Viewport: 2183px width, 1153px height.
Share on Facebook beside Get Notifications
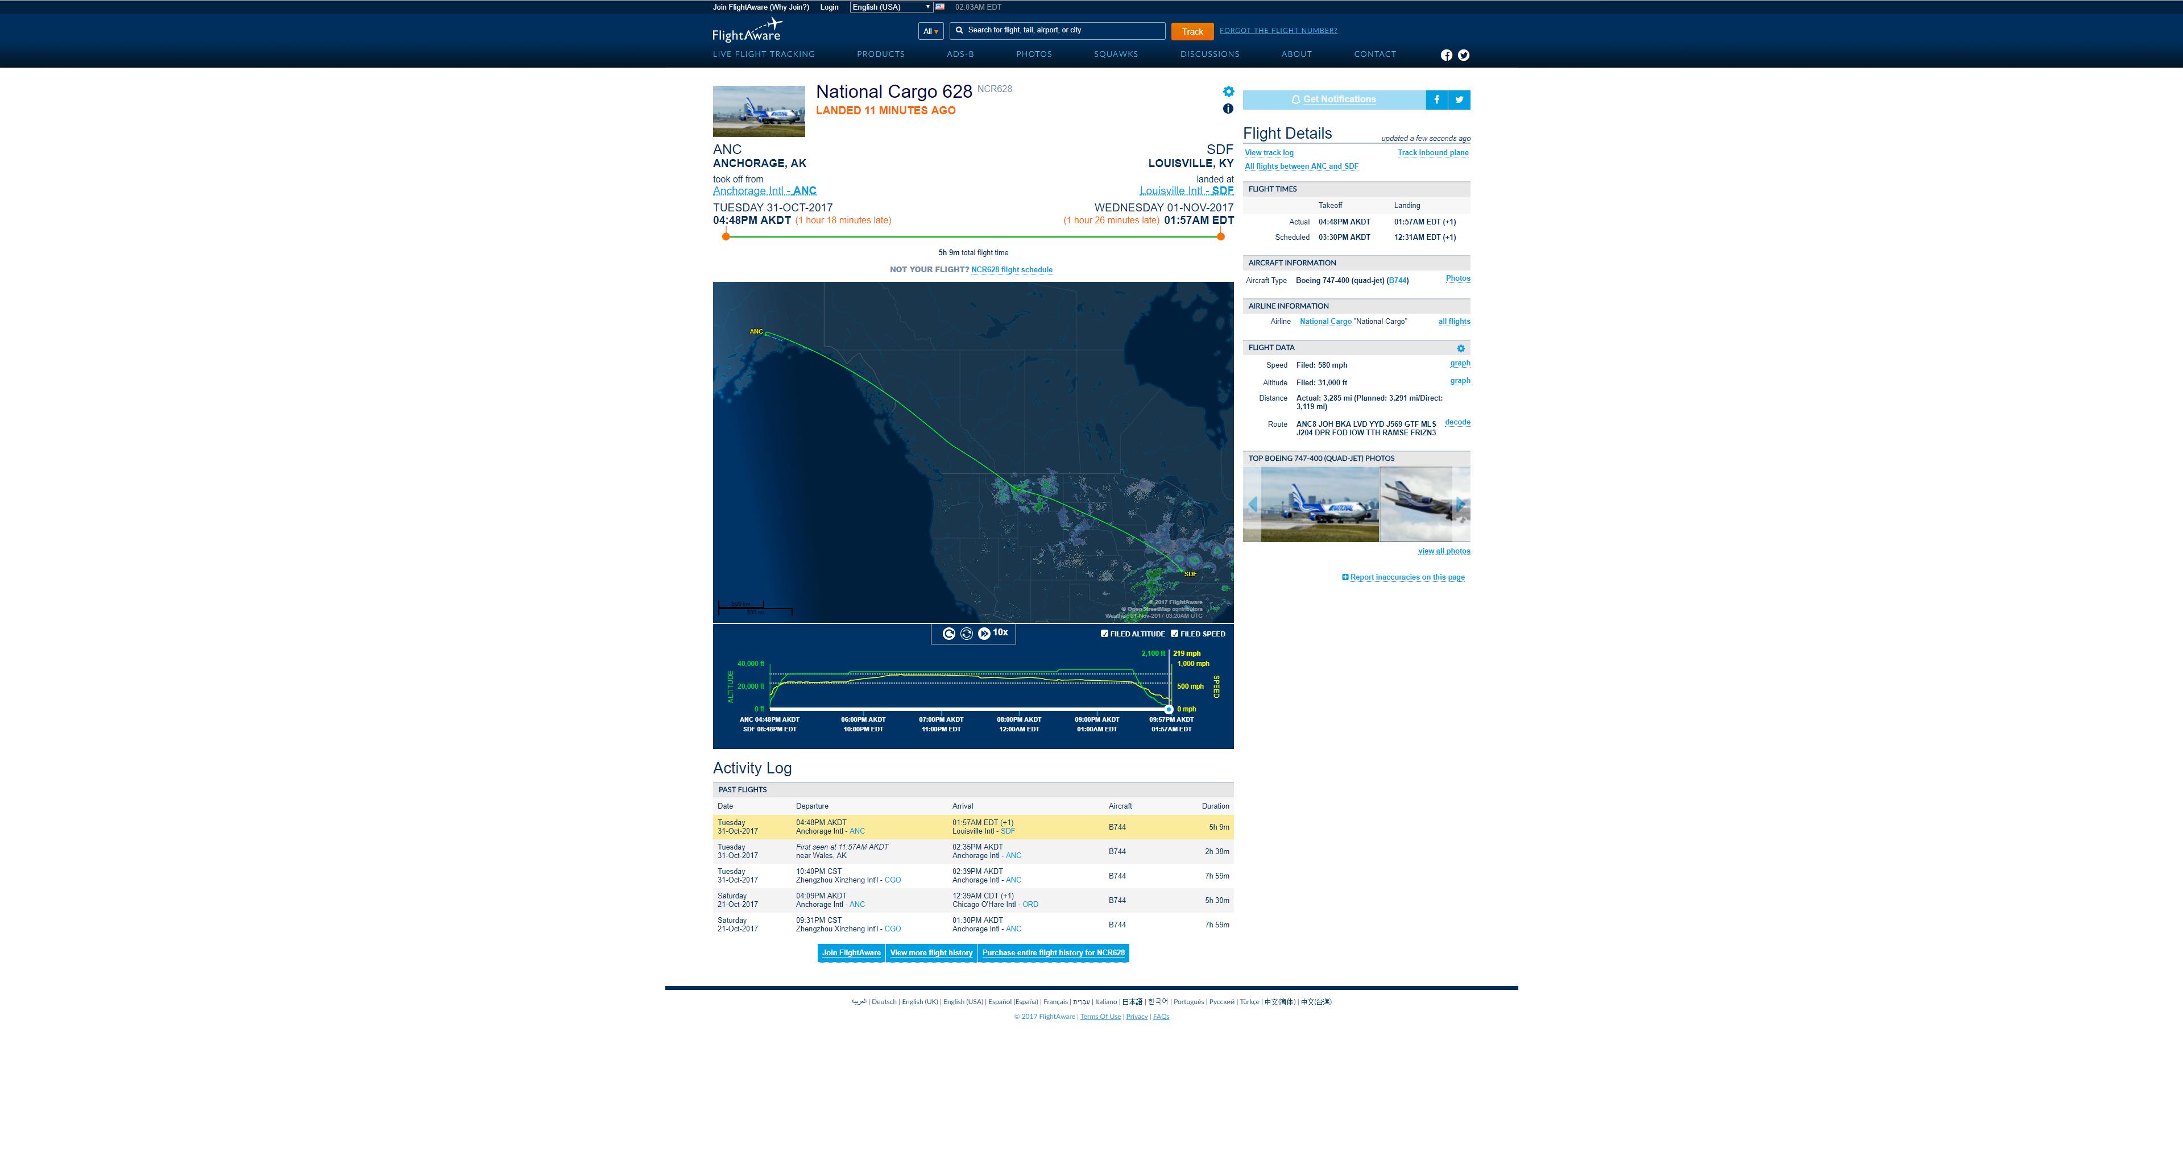pyautogui.click(x=1436, y=99)
